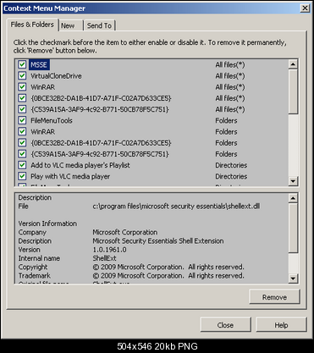Uncheck the FileMenuTools checkbox
The width and height of the screenshot is (314, 353).
click(22, 120)
